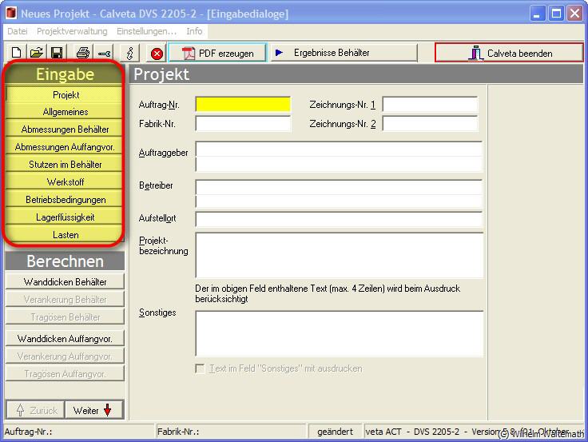Click the new project blank page icon
The image size is (588, 442).
(x=16, y=54)
